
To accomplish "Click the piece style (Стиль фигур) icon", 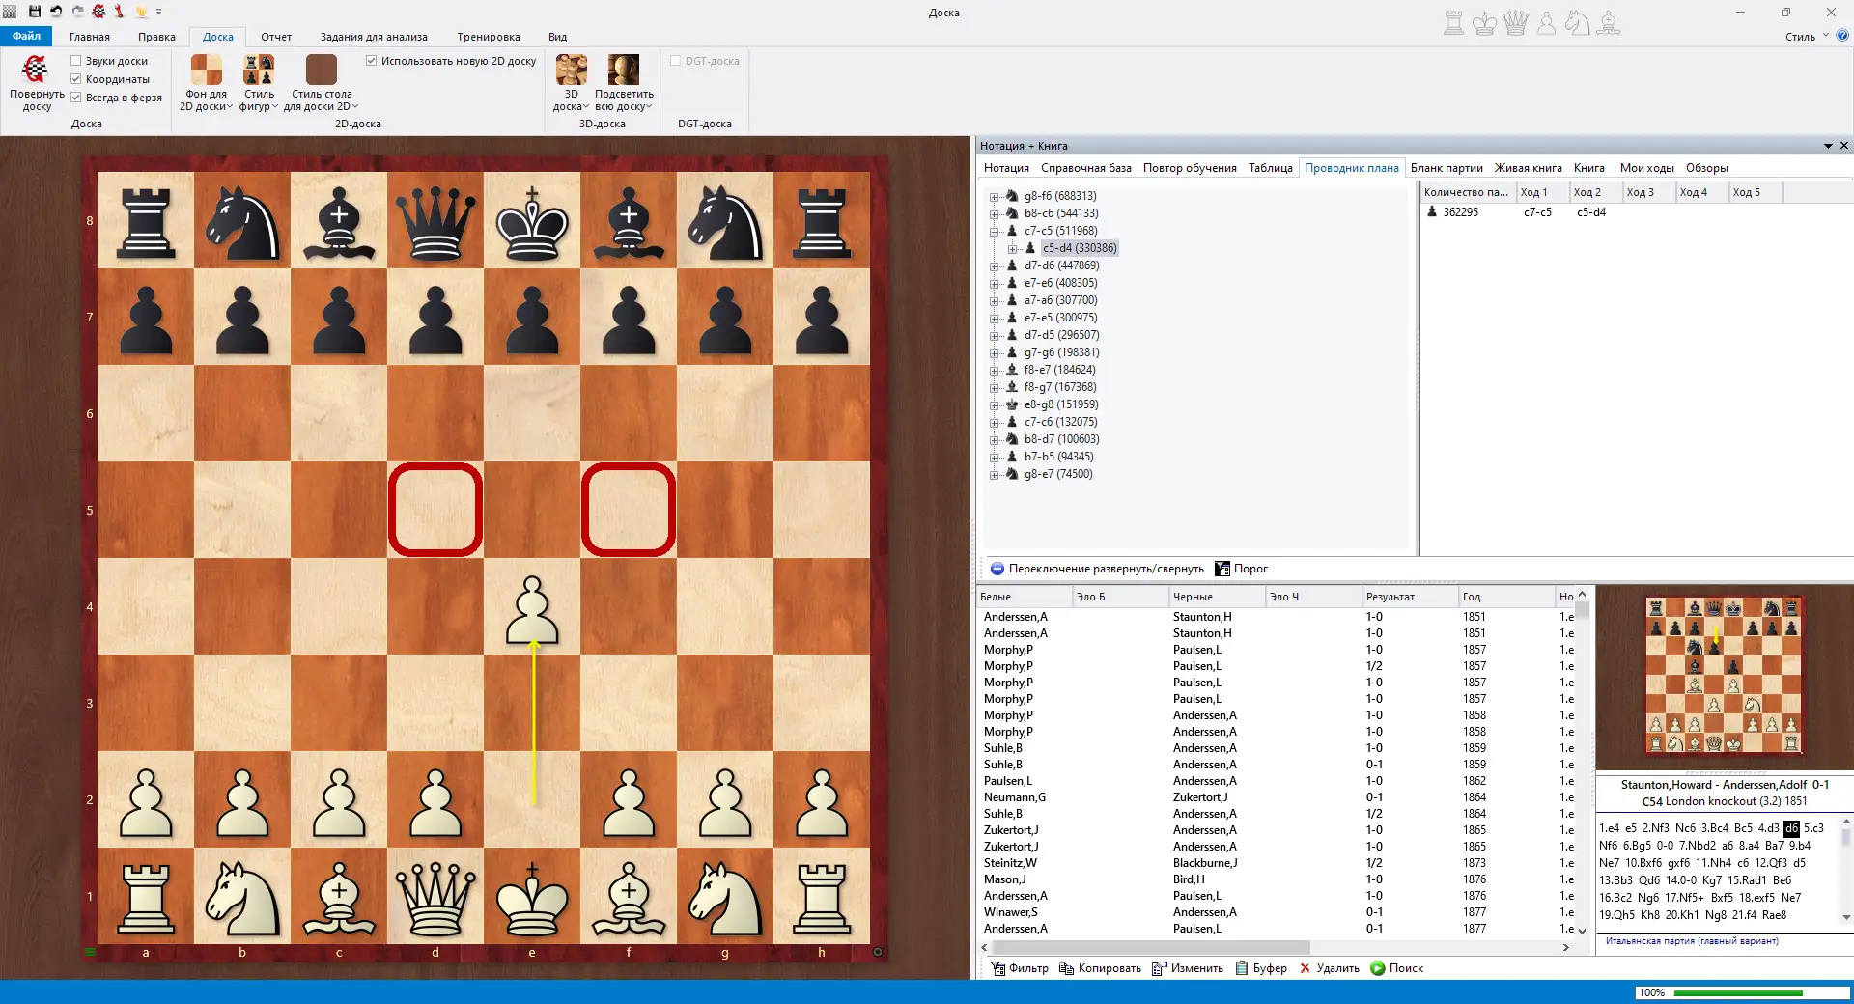I will click(258, 70).
